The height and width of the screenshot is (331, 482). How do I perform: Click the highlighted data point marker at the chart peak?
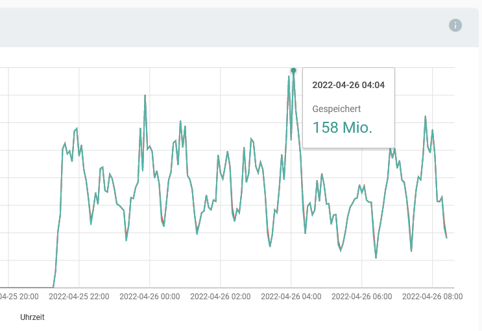click(293, 70)
